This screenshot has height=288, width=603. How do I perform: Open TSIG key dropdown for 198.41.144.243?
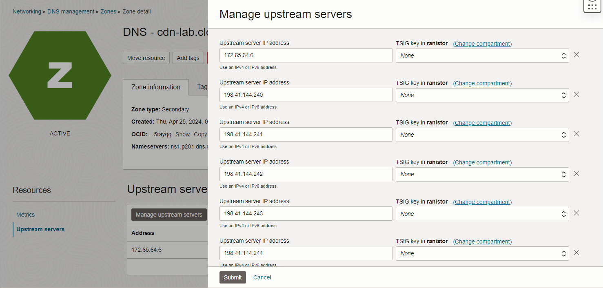point(482,214)
